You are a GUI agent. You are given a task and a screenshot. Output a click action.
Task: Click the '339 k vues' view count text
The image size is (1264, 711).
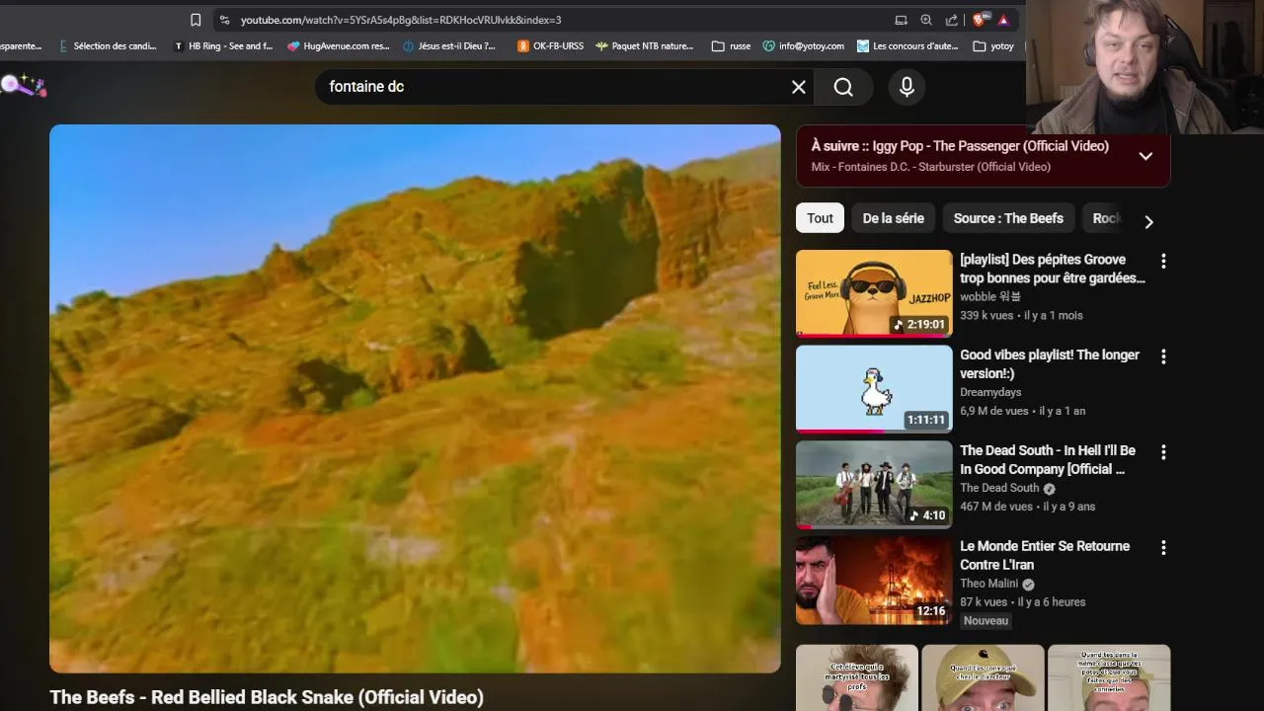pyautogui.click(x=987, y=316)
